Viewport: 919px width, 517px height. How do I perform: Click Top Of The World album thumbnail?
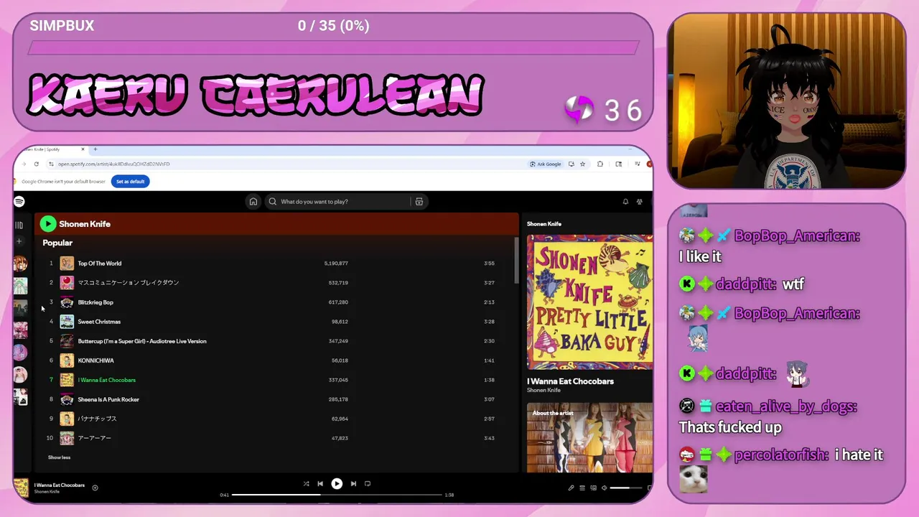(x=67, y=264)
